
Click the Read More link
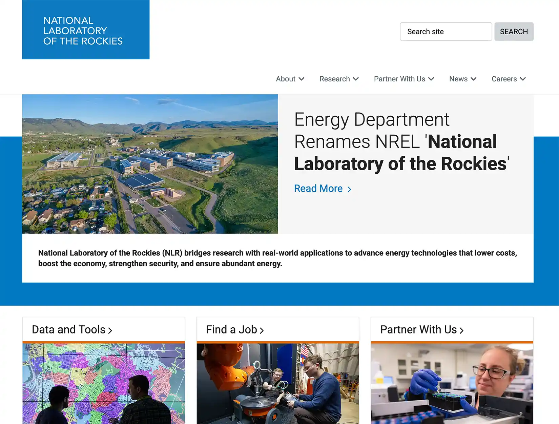click(x=318, y=189)
